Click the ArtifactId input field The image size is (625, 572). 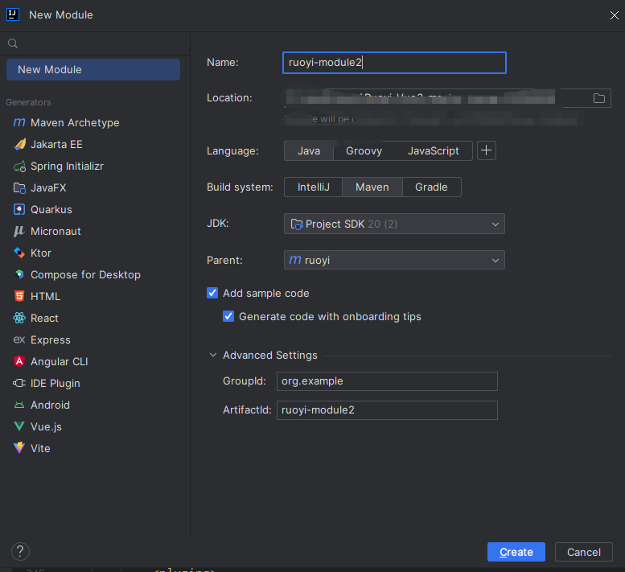coord(387,409)
